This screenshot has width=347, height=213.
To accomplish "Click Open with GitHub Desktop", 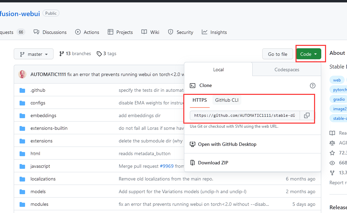I will point(227,145).
